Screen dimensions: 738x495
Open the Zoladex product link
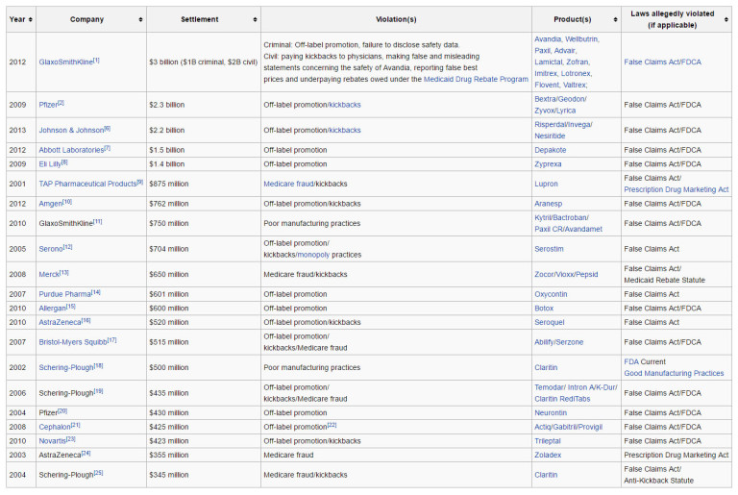[x=548, y=455]
